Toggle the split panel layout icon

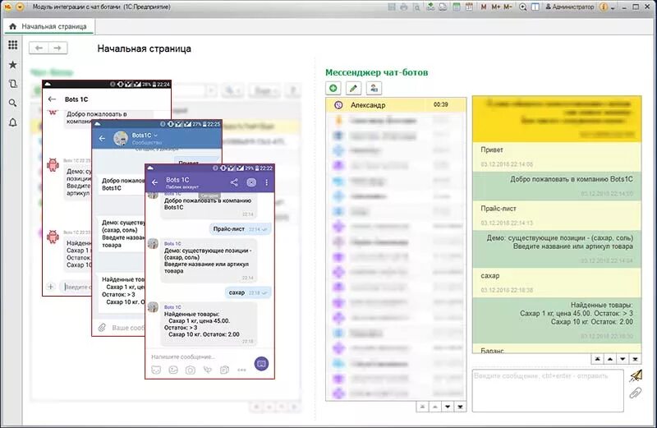535,7
